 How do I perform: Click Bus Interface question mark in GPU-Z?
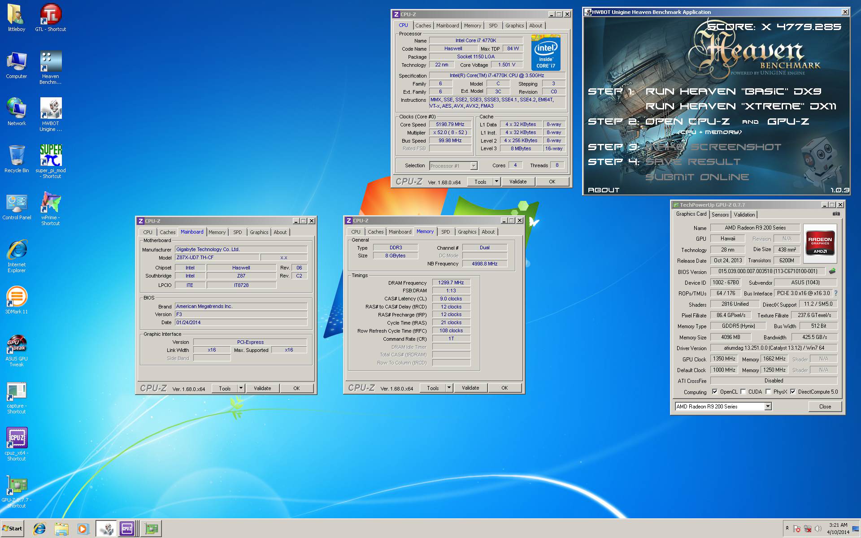[836, 293]
